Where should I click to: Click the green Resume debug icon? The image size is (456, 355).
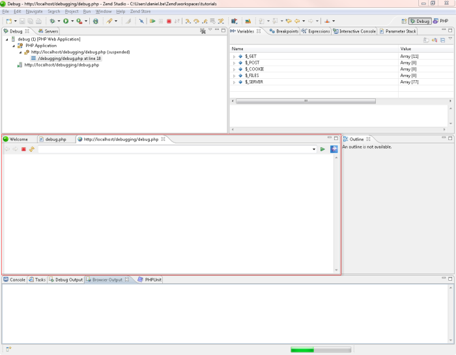point(152,21)
